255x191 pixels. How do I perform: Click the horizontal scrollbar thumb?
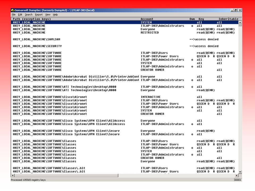66,175
